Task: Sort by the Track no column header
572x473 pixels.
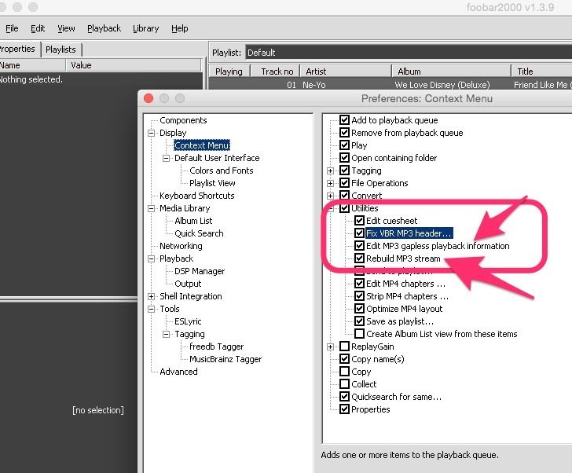Action: pos(275,71)
